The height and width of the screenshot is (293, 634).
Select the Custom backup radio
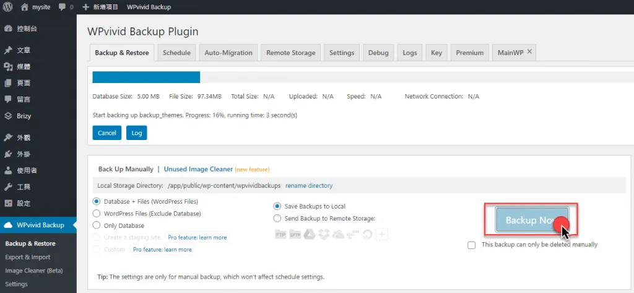pyautogui.click(x=96, y=249)
